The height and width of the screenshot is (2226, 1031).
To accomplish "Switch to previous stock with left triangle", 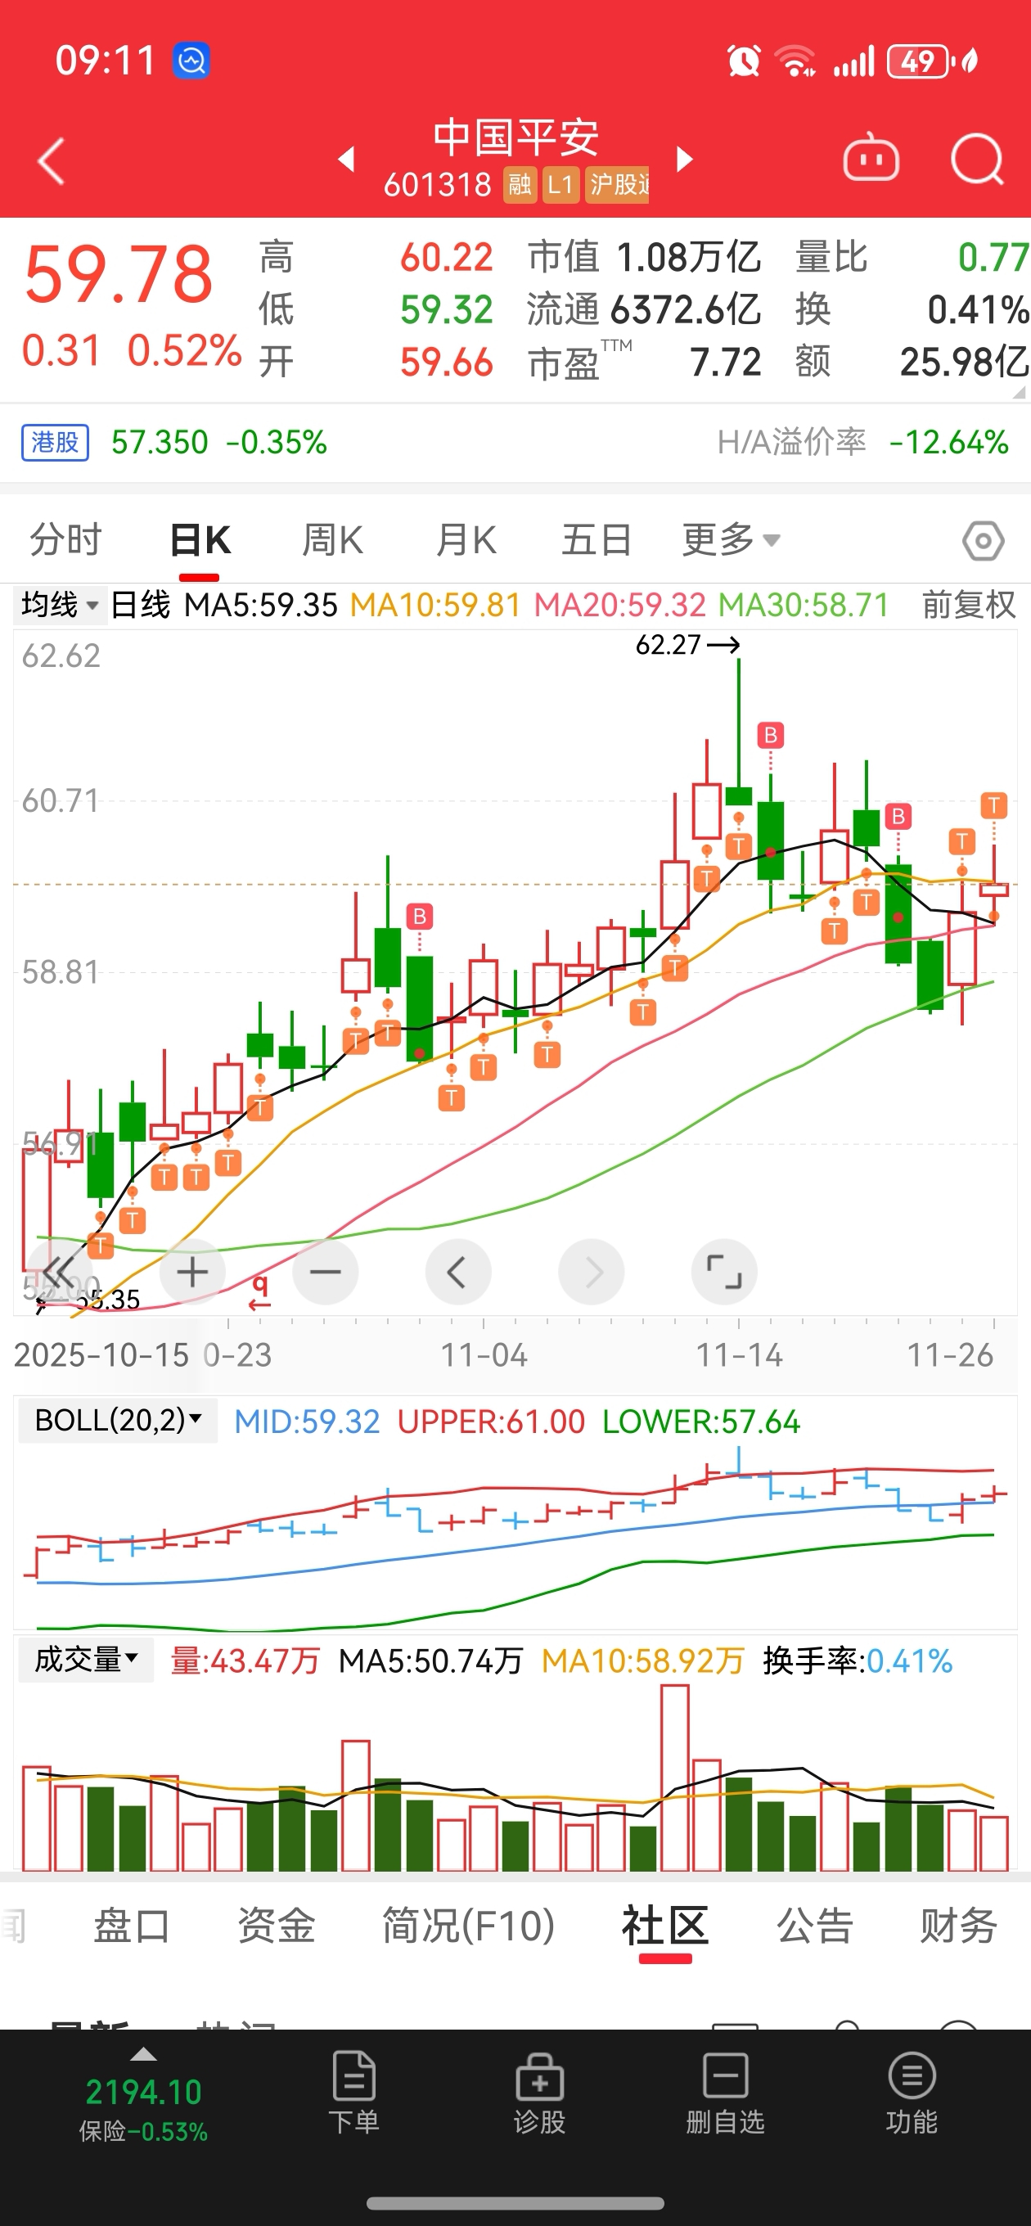I will (x=347, y=160).
